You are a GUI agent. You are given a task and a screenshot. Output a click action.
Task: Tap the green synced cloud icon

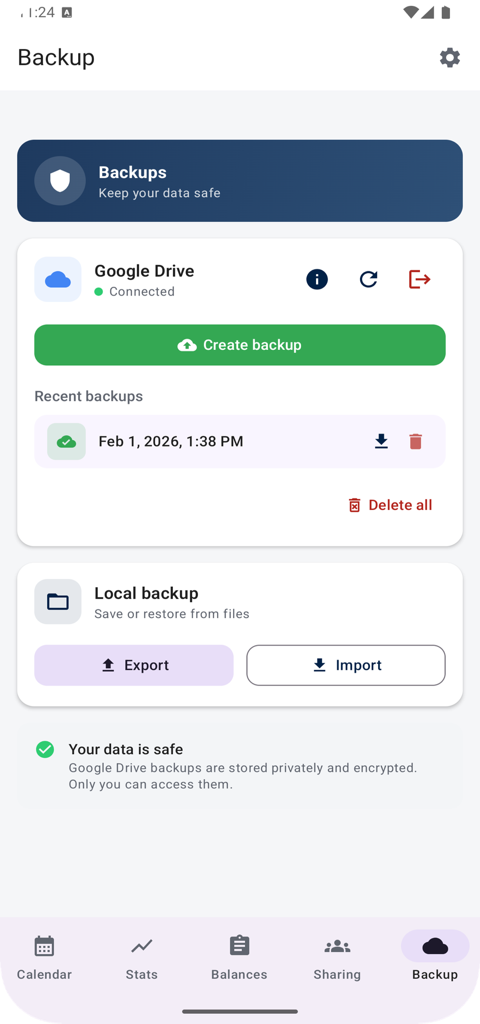click(67, 441)
